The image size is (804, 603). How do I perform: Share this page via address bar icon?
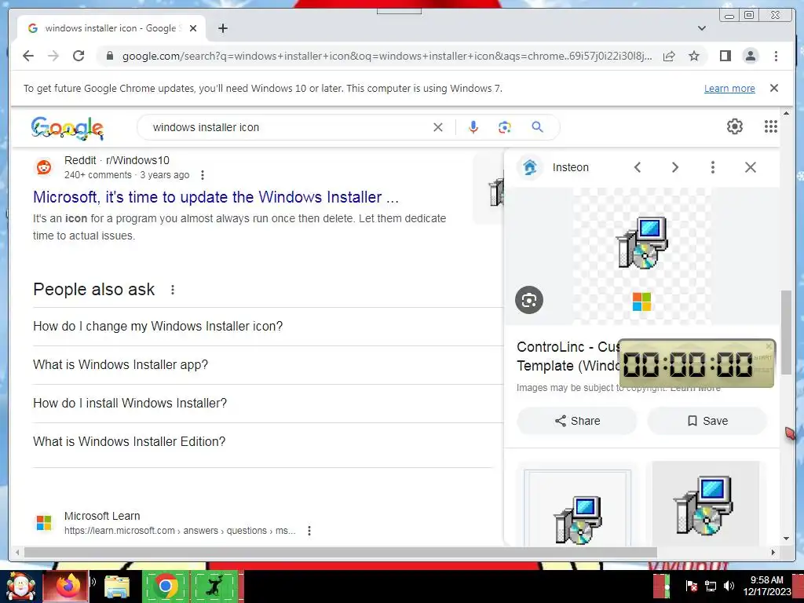pos(669,56)
